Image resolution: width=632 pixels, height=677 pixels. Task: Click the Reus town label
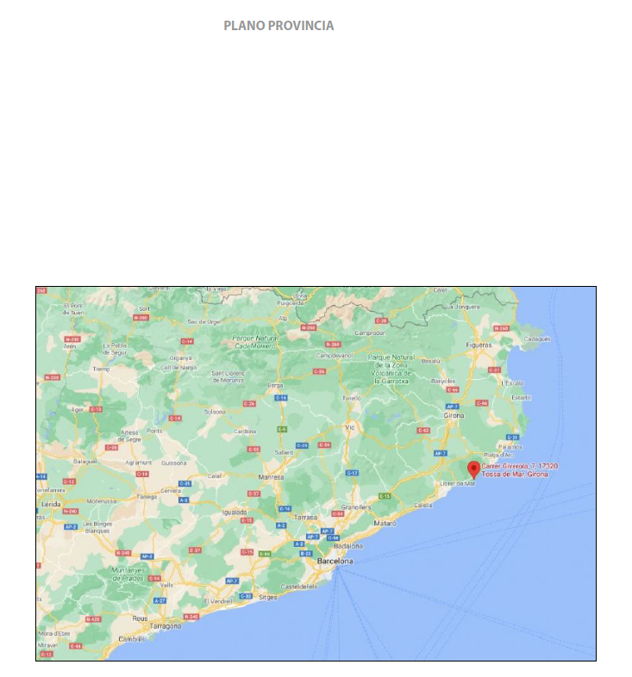(x=139, y=618)
